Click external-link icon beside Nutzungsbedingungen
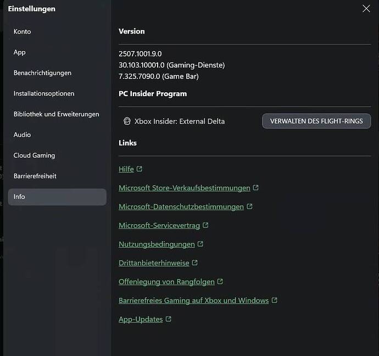This screenshot has width=379, height=356. 200,244
